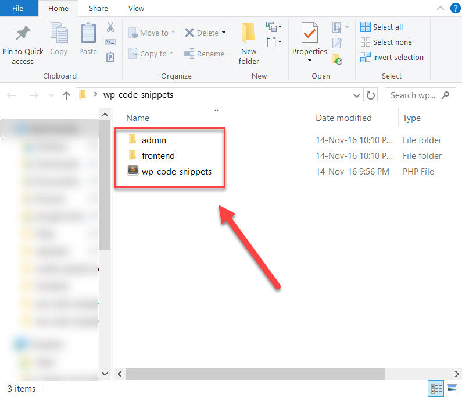Click the navigation pane scrollbar down arrow
The width and height of the screenshot is (462, 397).
click(x=105, y=374)
